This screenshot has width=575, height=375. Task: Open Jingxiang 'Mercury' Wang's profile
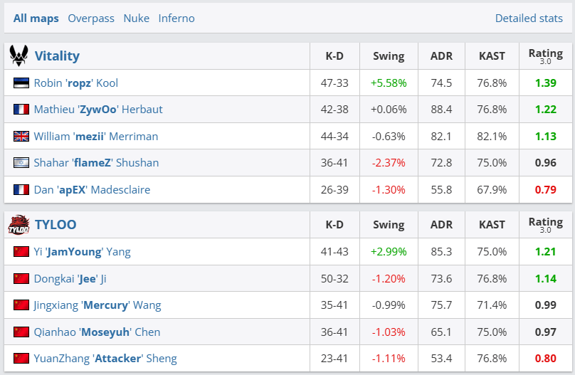pyautogui.click(x=97, y=305)
